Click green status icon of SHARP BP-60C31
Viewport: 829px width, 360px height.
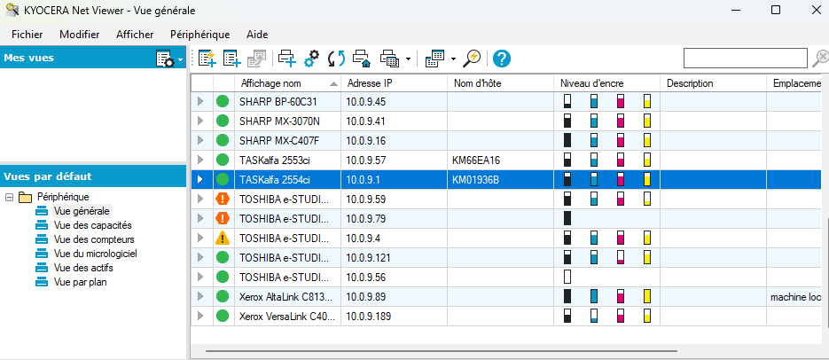point(223,101)
